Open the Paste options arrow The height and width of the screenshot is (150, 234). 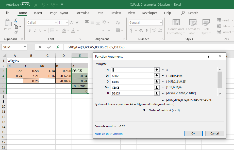7,33
